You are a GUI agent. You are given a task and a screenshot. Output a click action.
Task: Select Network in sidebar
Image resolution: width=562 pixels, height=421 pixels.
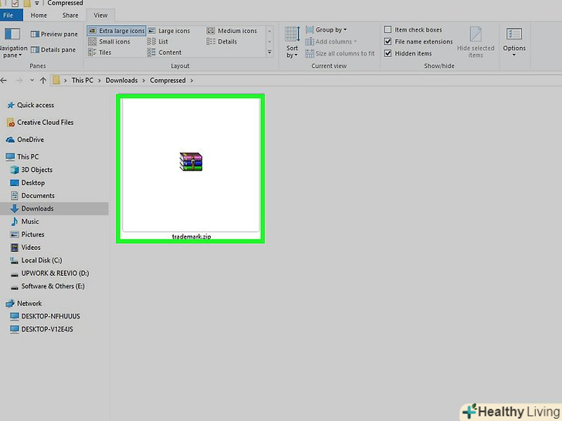pyautogui.click(x=24, y=304)
